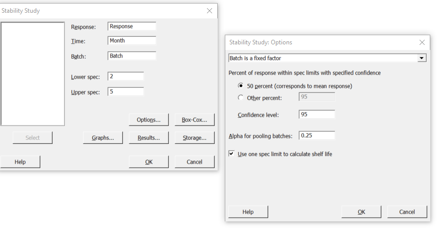Click the Lower spec field
This screenshot has height=228, width=442.
point(126,76)
